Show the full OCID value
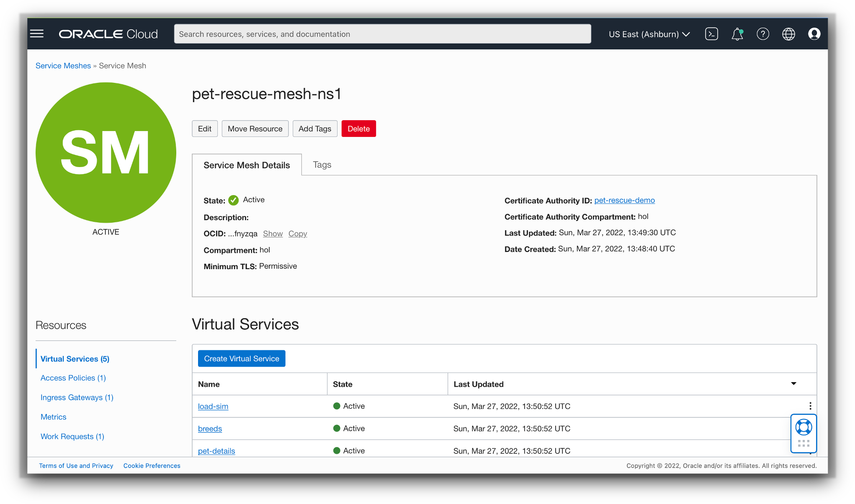 point(273,234)
